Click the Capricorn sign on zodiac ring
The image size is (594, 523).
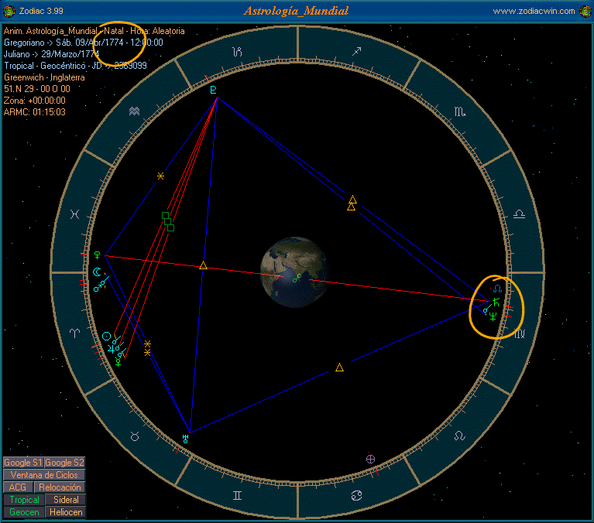238,52
